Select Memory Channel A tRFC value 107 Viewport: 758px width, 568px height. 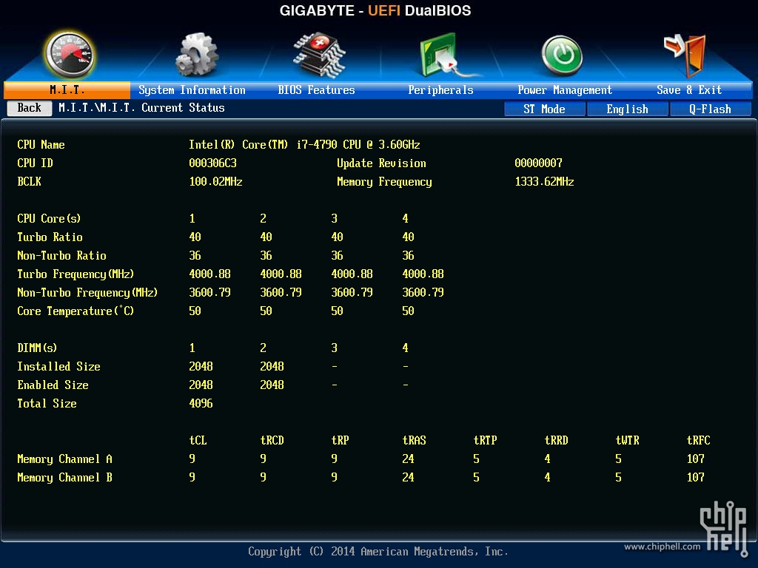695,459
